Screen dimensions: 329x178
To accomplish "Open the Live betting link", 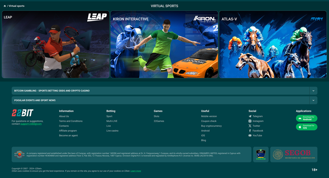I will coord(109,126).
